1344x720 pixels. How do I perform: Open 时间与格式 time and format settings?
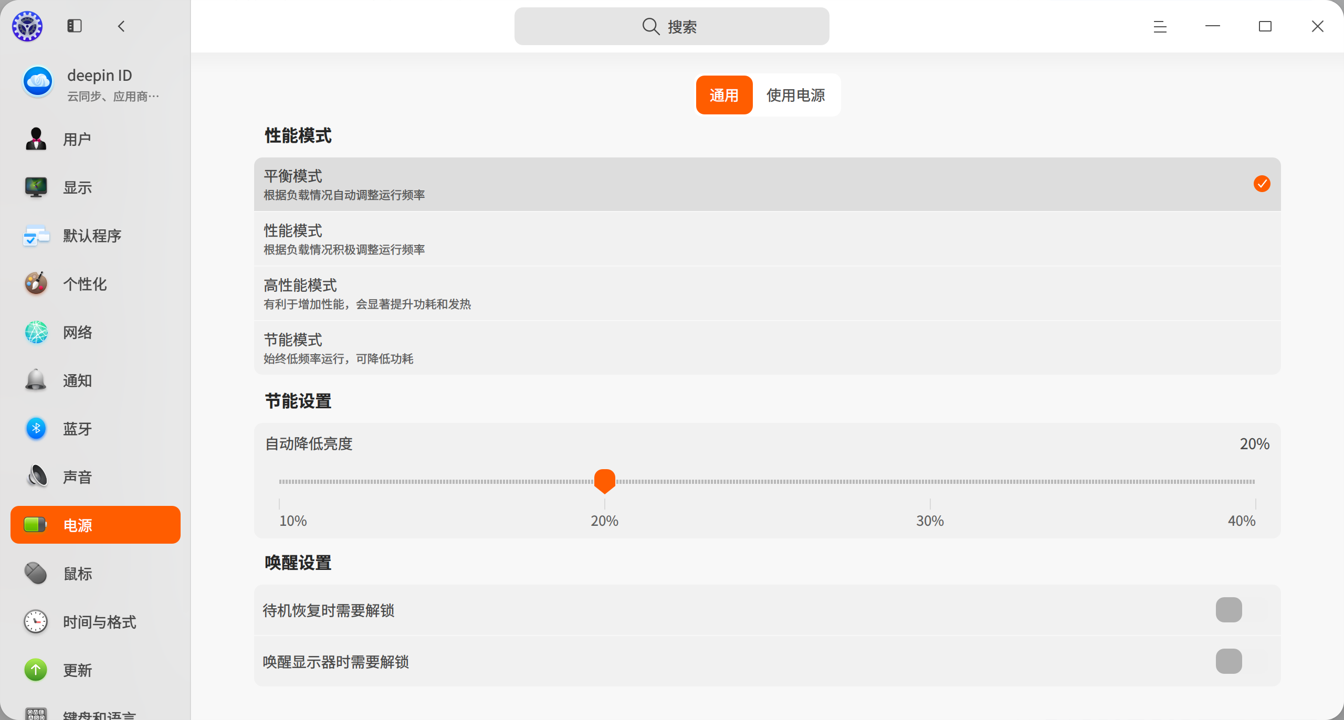(96, 622)
